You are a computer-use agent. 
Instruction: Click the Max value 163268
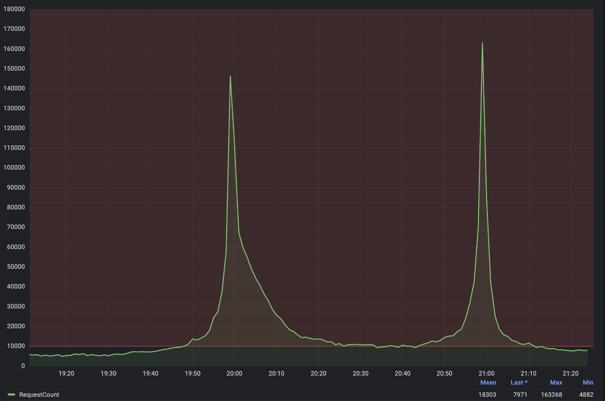(551, 395)
